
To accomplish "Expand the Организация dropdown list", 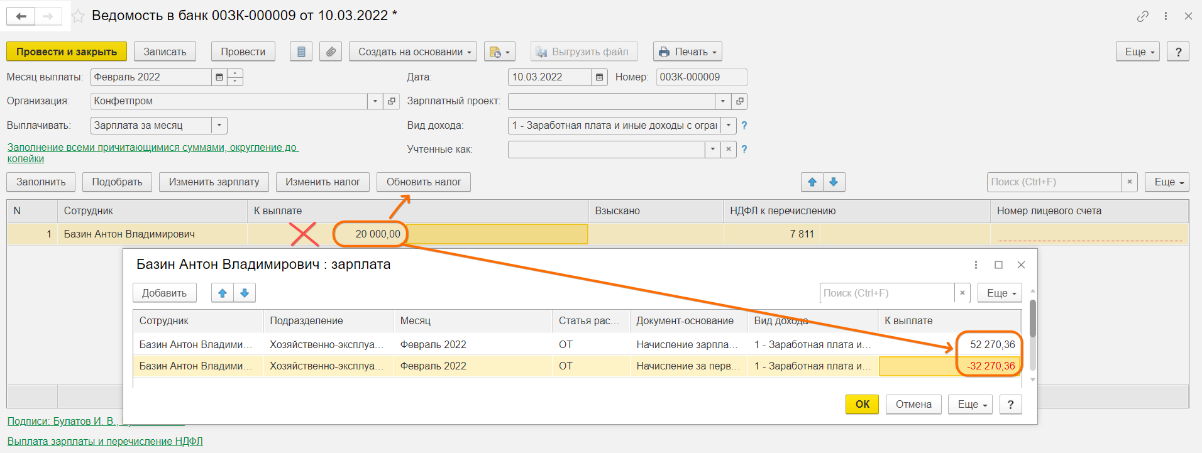I will point(375,101).
